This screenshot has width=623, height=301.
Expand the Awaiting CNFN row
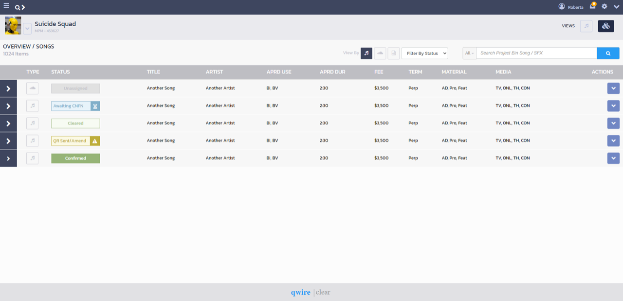(8, 106)
